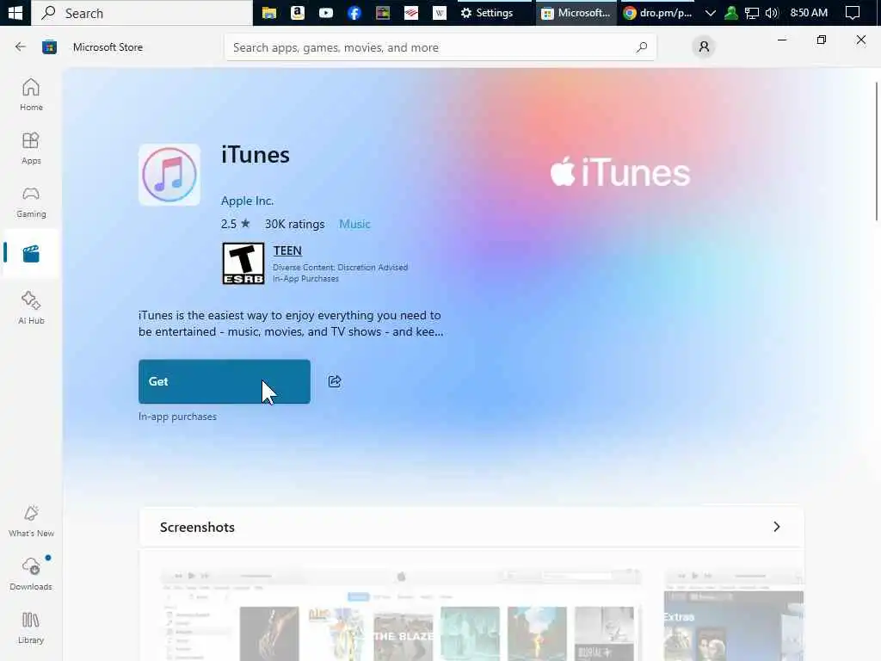Image resolution: width=881 pixels, height=661 pixels.
Task: Click the search magnifier icon
Action: tap(642, 47)
